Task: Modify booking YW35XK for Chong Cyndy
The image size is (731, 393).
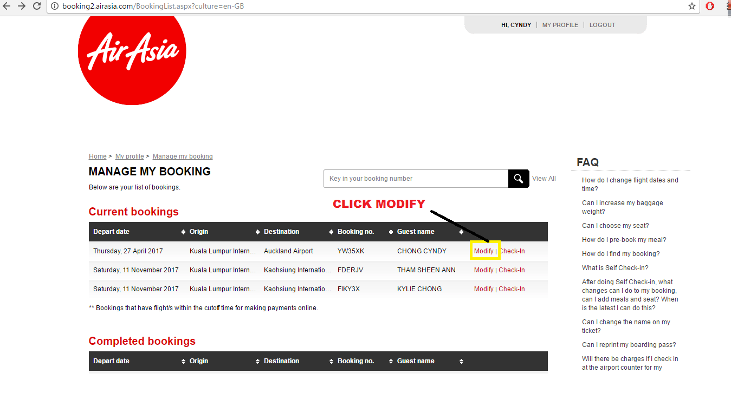Action: click(483, 251)
